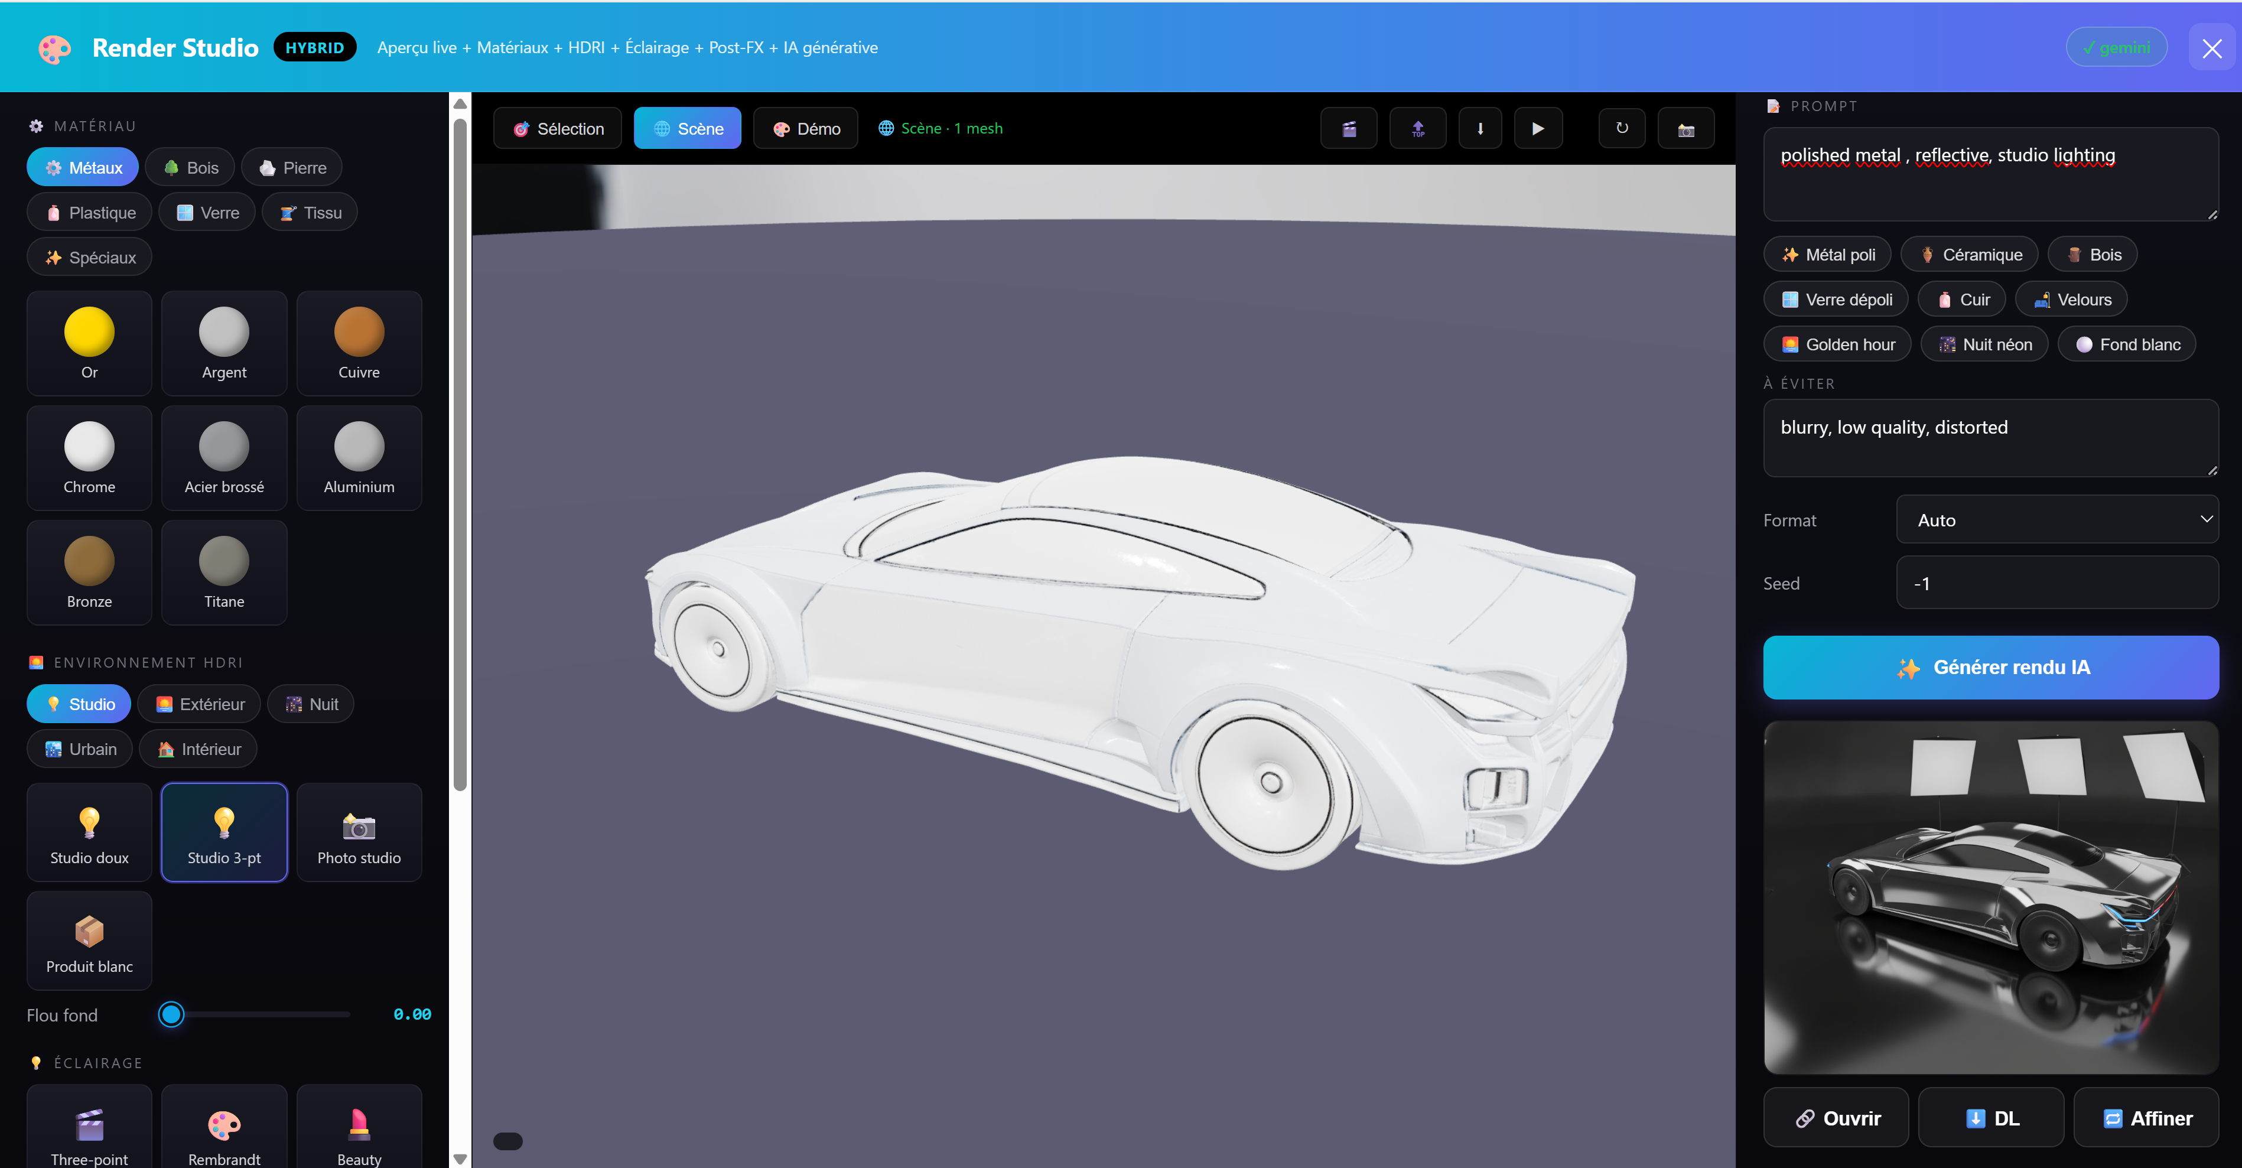Select the Intérieur HDRI category
This screenshot has width=2242, height=1168.
pos(199,749)
